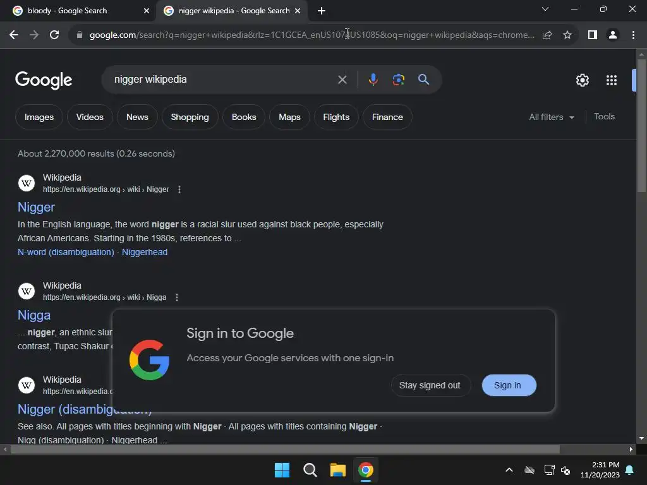Choose Stay signed out in the popup
The width and height of the screenshot is (647, 485).
pyautogui.click(x=430, y=385)
